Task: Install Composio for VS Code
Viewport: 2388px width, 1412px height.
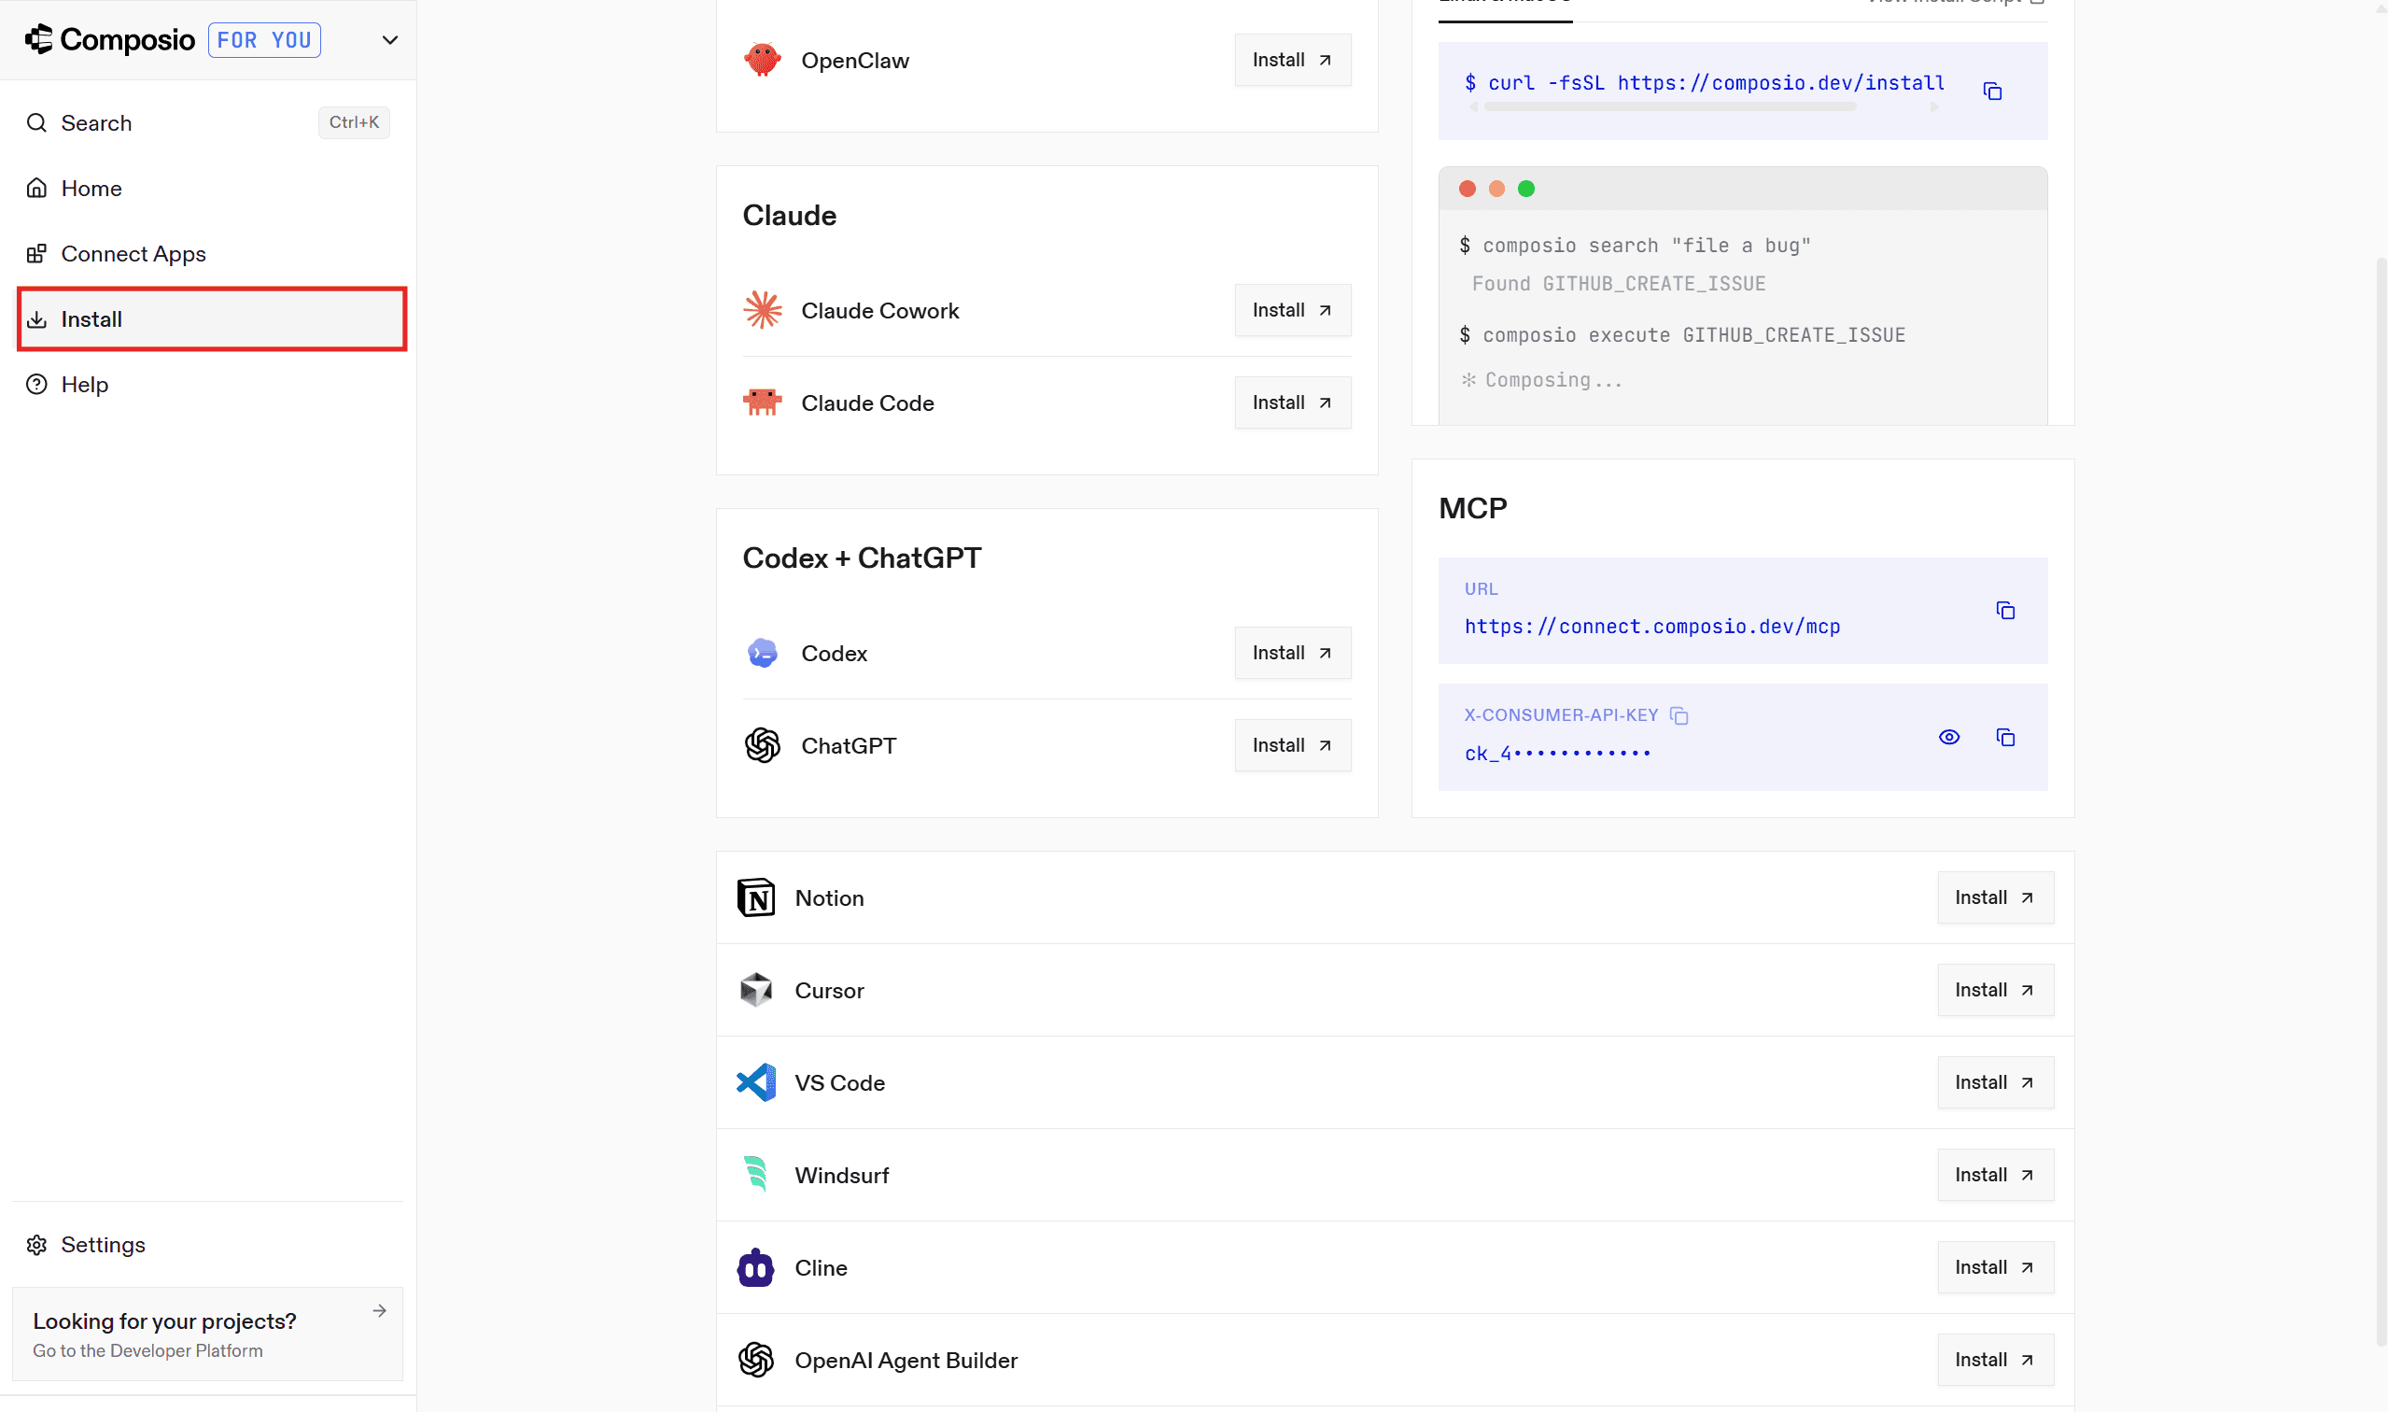Action: click(1995, 1081)
